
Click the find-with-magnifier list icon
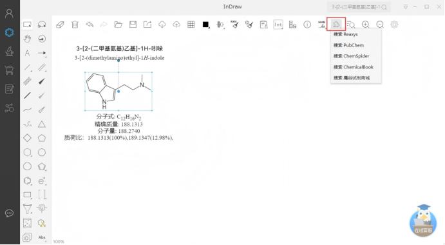(x=351, y=24)
